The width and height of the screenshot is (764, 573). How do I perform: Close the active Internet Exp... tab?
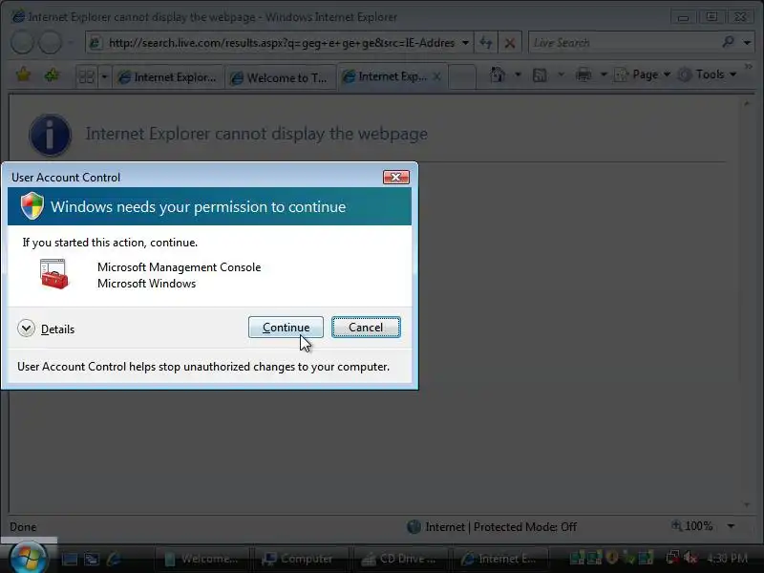pyautogui.click(x=437, y=76)
